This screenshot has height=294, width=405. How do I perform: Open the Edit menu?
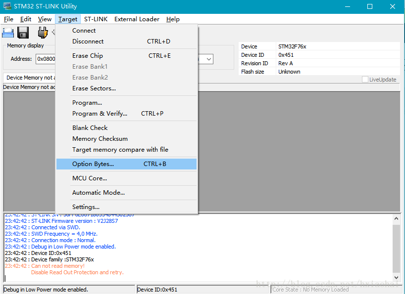point(26,19)
